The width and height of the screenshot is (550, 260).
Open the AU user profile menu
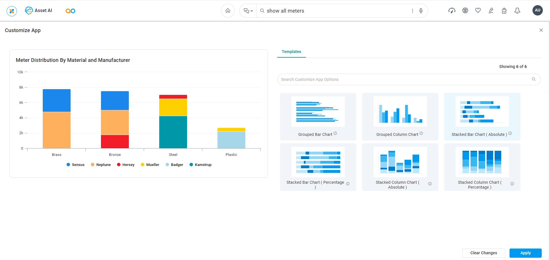[537, 10]
